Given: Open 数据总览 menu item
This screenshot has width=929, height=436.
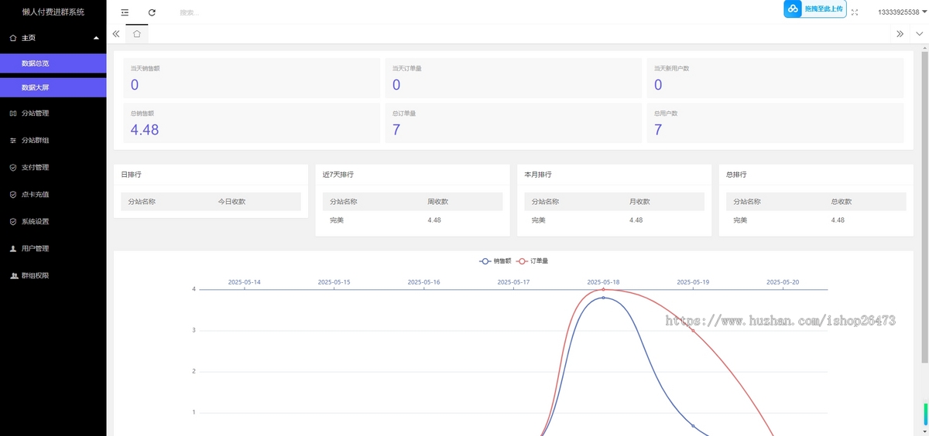Looking at the screenshot, I should 53,63.
